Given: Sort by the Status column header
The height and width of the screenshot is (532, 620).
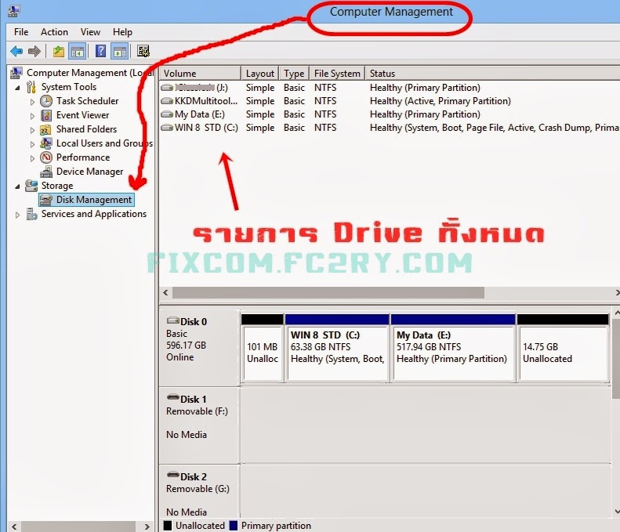Looking at the screenshot, I should click(492, 74).
